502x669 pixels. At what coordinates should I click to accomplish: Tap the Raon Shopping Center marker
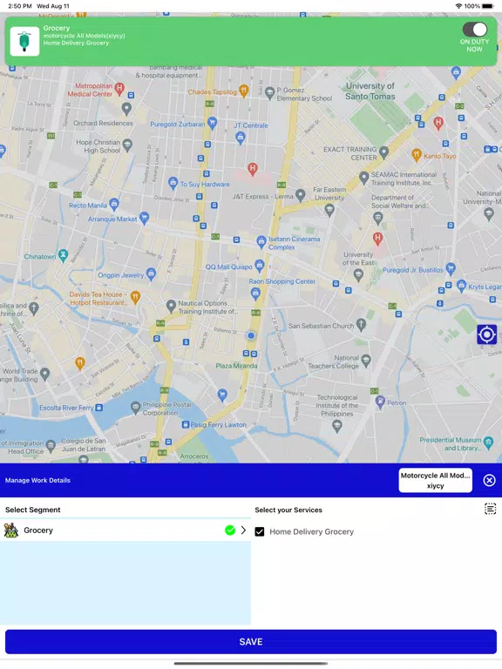[x=255, y=293]
